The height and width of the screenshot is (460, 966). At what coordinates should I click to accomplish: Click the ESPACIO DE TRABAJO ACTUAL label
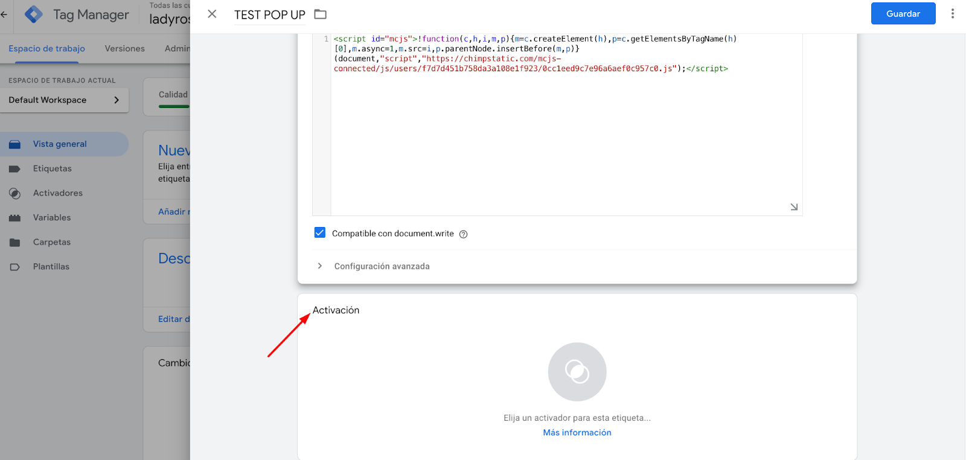[62, 80]
